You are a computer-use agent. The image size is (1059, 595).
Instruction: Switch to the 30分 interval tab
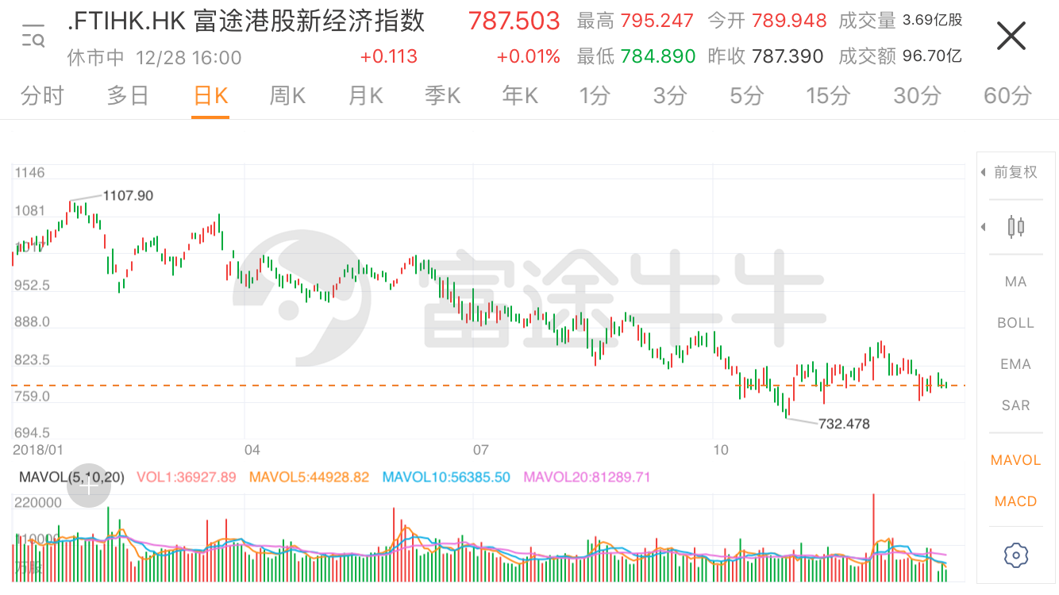click(917, 96)
